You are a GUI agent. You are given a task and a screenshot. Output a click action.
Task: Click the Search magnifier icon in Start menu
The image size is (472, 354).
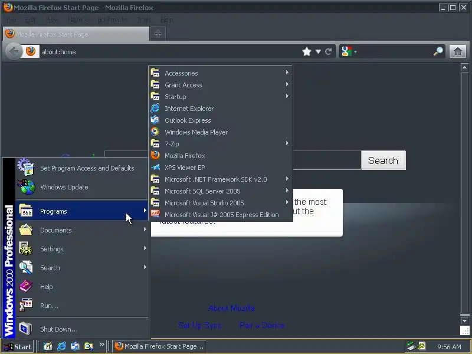pos(26,268)
